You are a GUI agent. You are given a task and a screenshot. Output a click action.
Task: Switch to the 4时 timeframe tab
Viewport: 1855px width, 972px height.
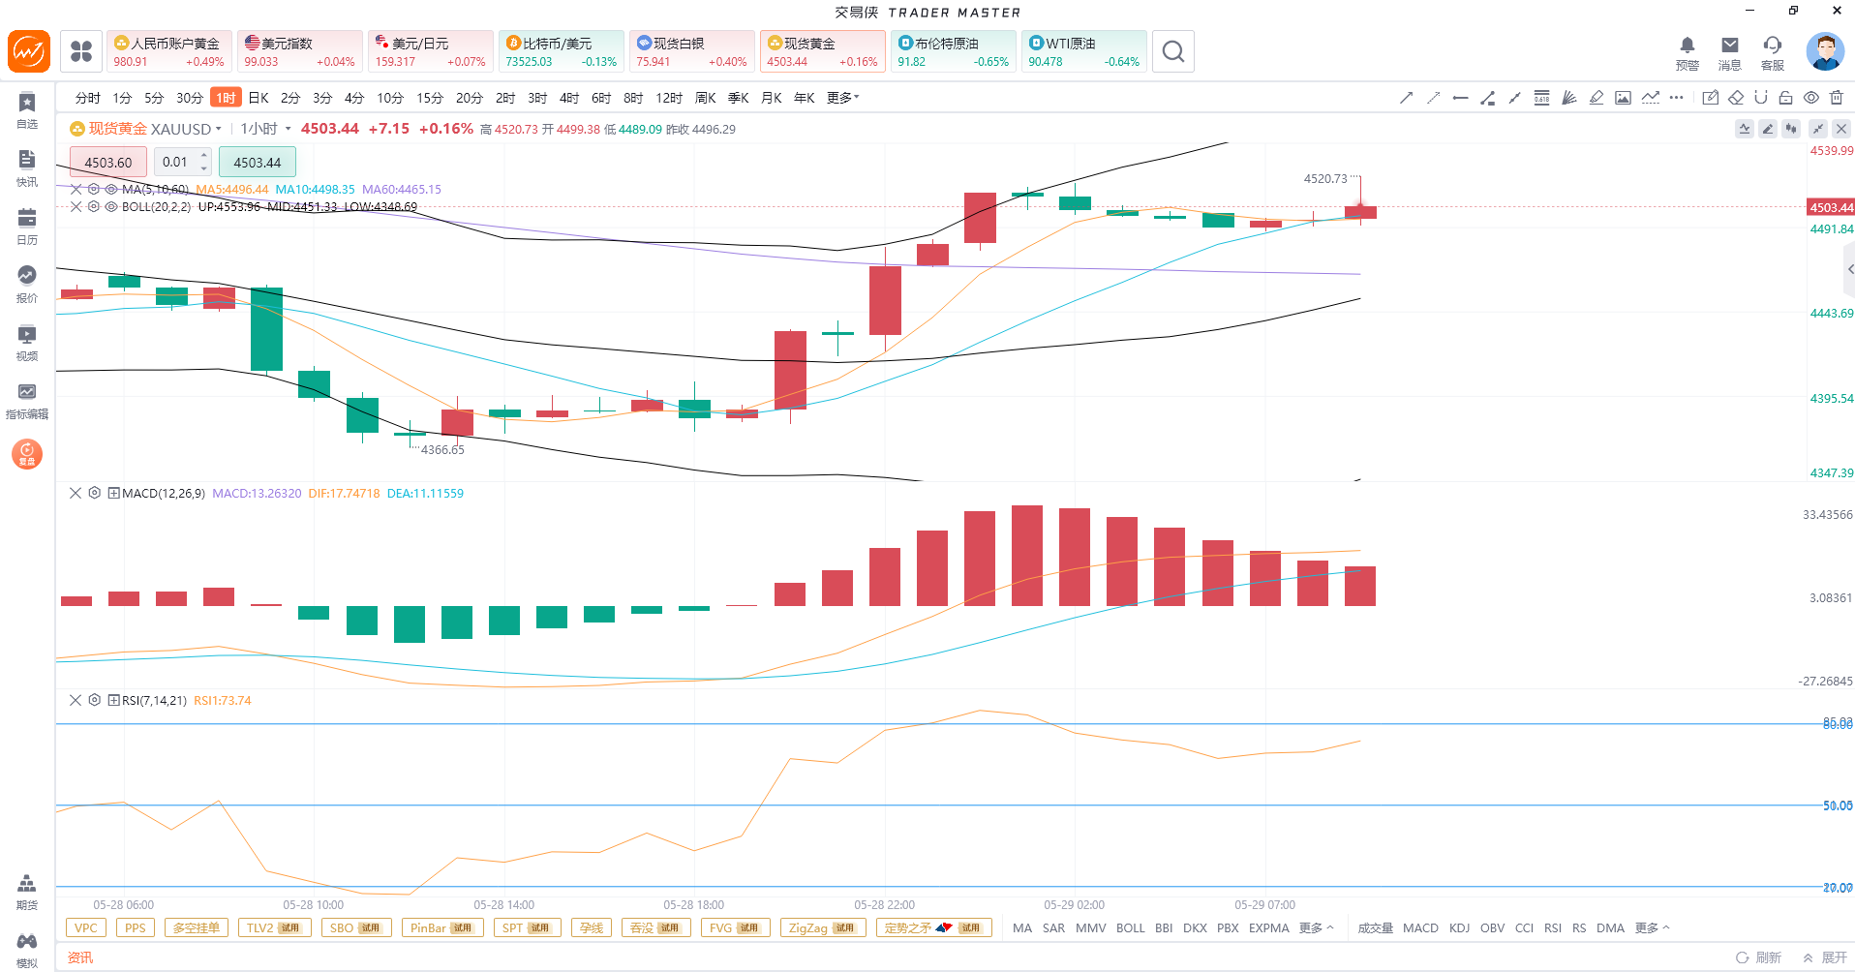pyautogui.click(x=569, y=98)
